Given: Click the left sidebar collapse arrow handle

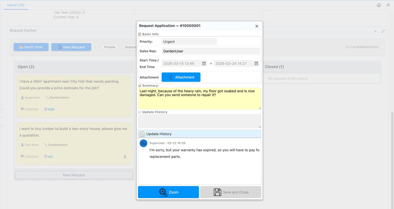Looking at the screenshot, I should pyautogui.click(x=2, y=117).
